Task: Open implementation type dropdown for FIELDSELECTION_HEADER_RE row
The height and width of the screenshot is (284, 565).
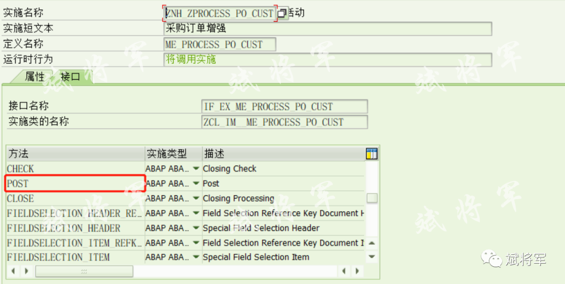Action: [x=196, y=213]
